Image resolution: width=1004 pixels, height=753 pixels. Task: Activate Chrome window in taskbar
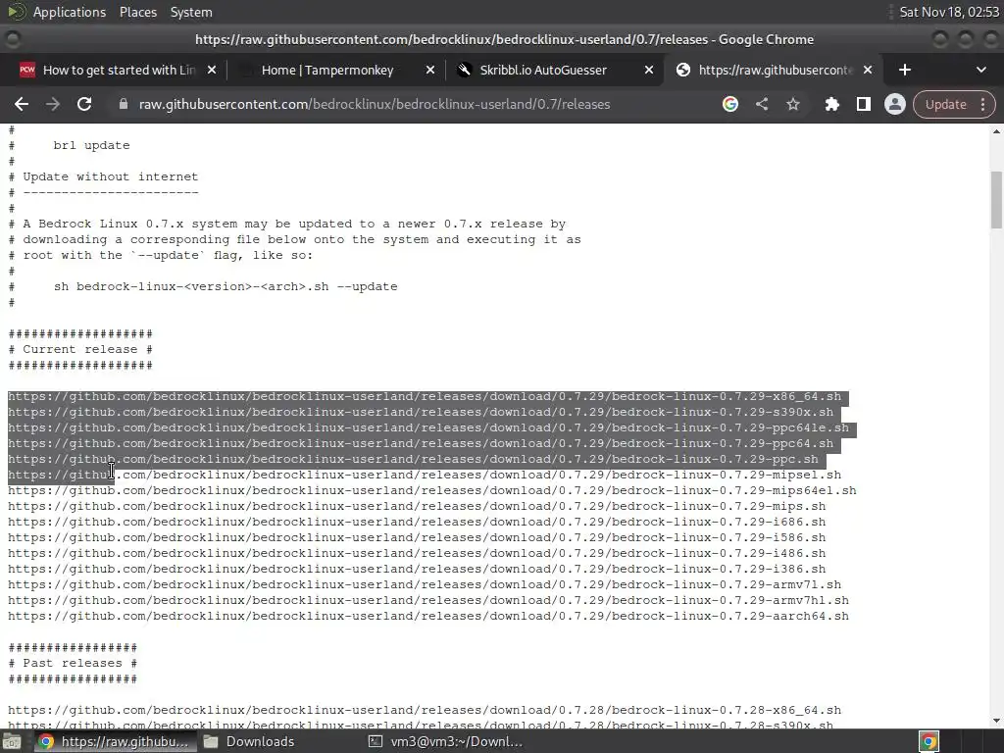click(x=114, y=741)
